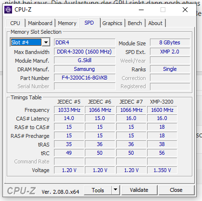202x201 pixels.
Task: Click the empty Serial Number field
Action: coord(84,86)
